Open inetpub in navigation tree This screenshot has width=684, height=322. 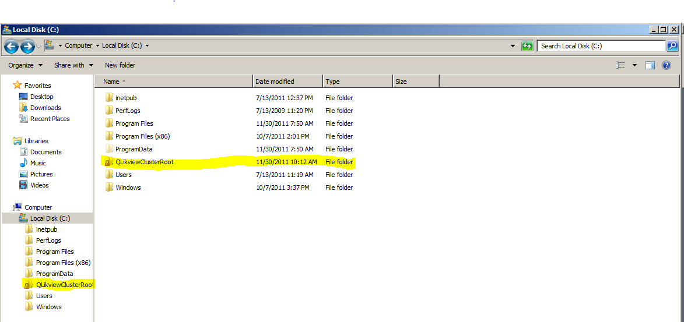[x=41, y=229]
